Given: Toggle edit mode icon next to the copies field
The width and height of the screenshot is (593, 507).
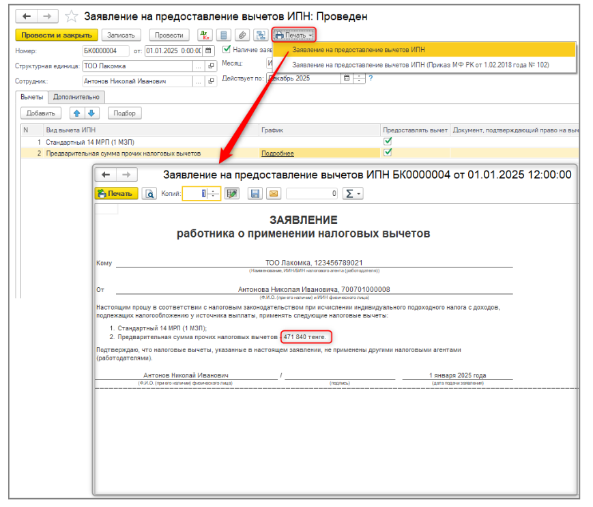Looking at the screenshot, I should [x=232, y=194].
